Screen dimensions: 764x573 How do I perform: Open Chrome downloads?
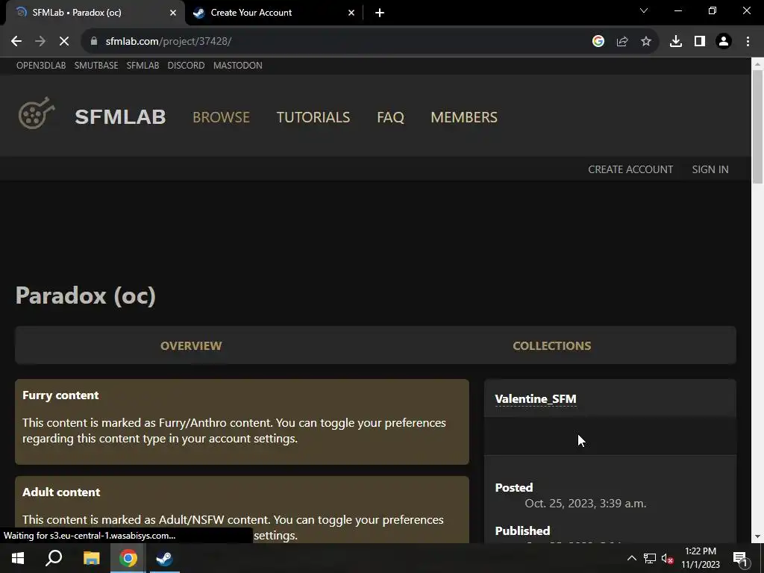click(676, 42)
